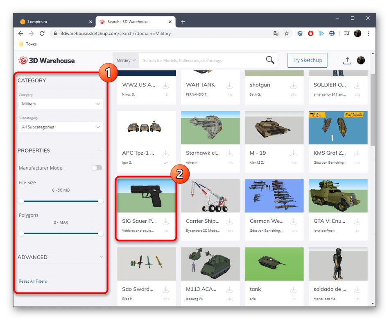Image resolution: width=389 pixels, height=320 pixels.
Task: Download the KMS Graf Z... model
Action: (357, 153)
